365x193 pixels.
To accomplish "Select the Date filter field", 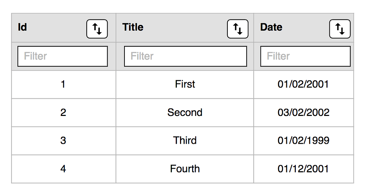I will click(305, 56).
